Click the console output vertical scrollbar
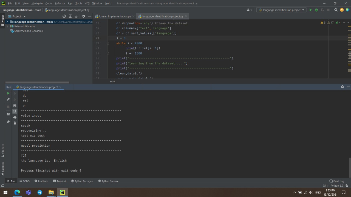351x197 pixels. tap(349, 167)
